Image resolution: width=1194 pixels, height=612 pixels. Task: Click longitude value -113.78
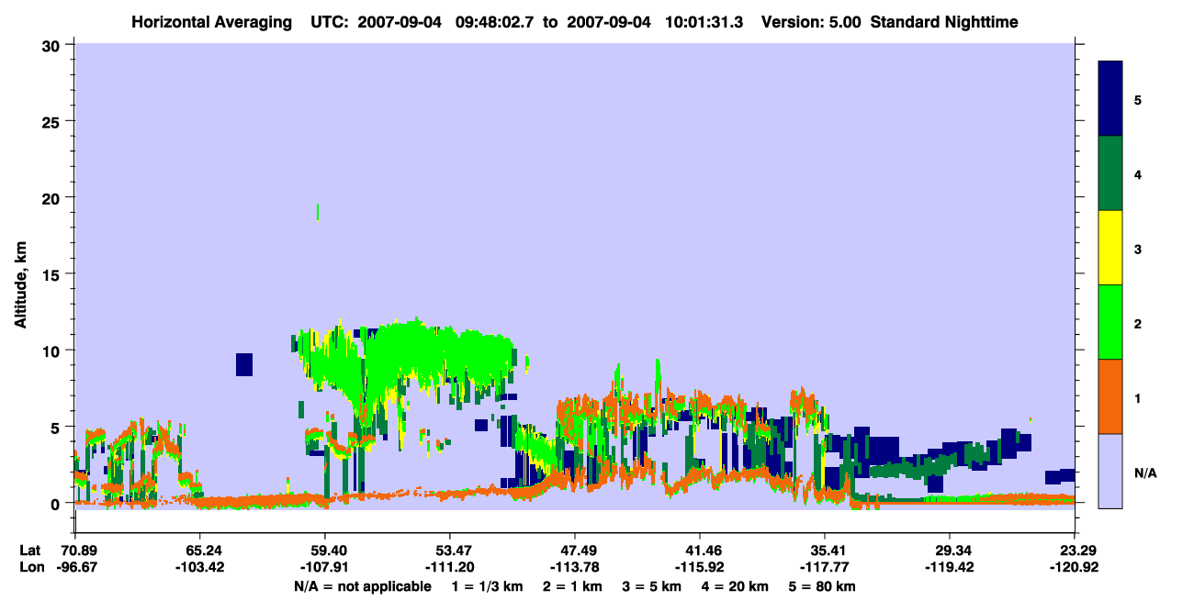(x=574, y=567)
